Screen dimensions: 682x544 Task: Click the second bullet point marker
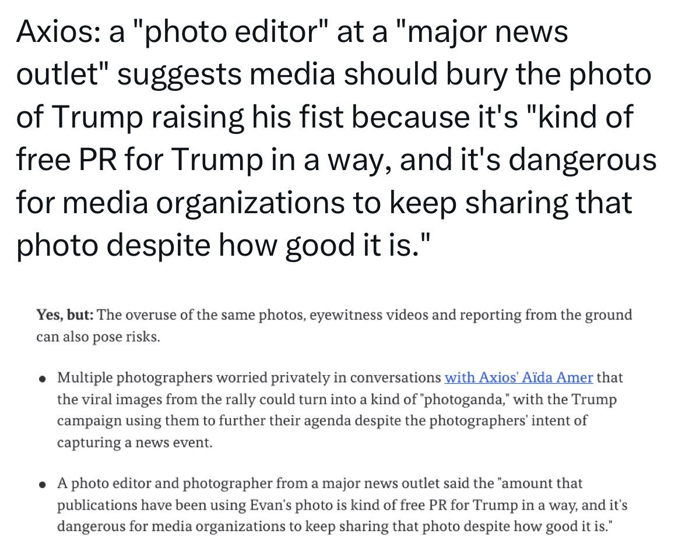[x=42, y=485]
